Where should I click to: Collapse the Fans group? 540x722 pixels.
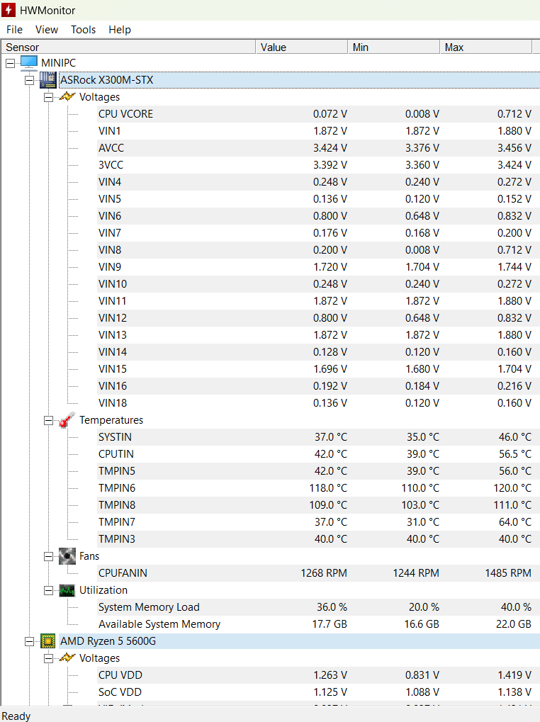(48, 556)
